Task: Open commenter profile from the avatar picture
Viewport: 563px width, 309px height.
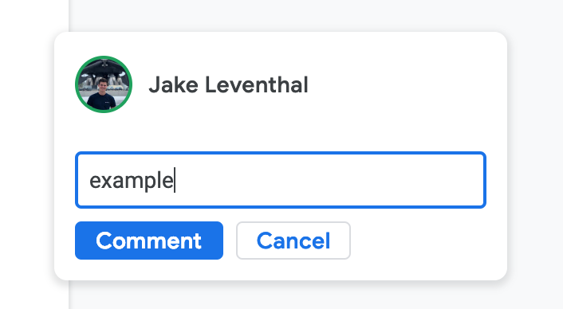Action: click(x=104, y=84)
